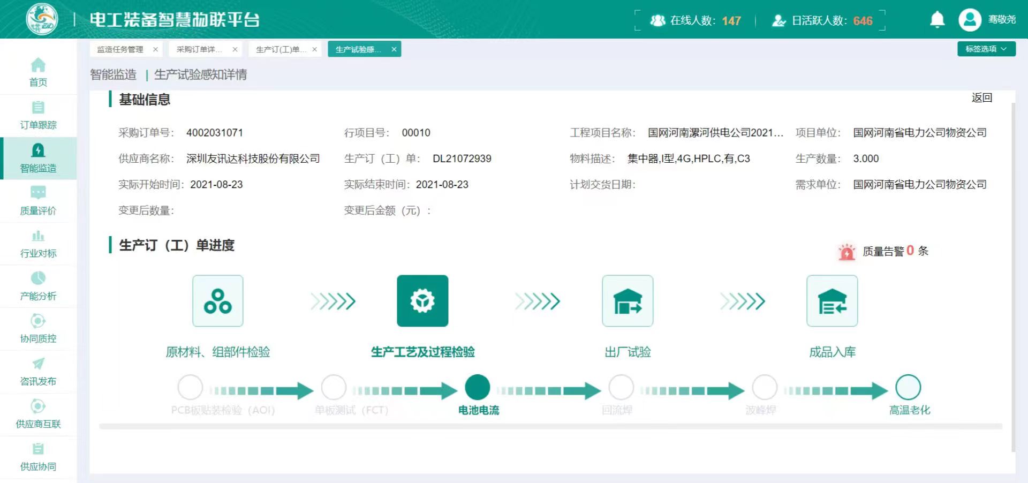Image resolution: width=1028 pixels, height=483 pixels.
Task: Close the 生产试验感 tab
Action: tap(394, 49)
